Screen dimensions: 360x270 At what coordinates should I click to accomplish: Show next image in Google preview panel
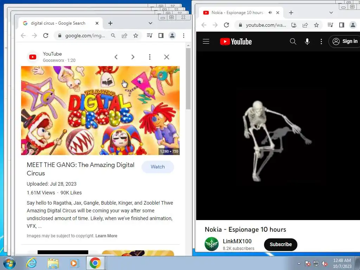tap(133, 57)
